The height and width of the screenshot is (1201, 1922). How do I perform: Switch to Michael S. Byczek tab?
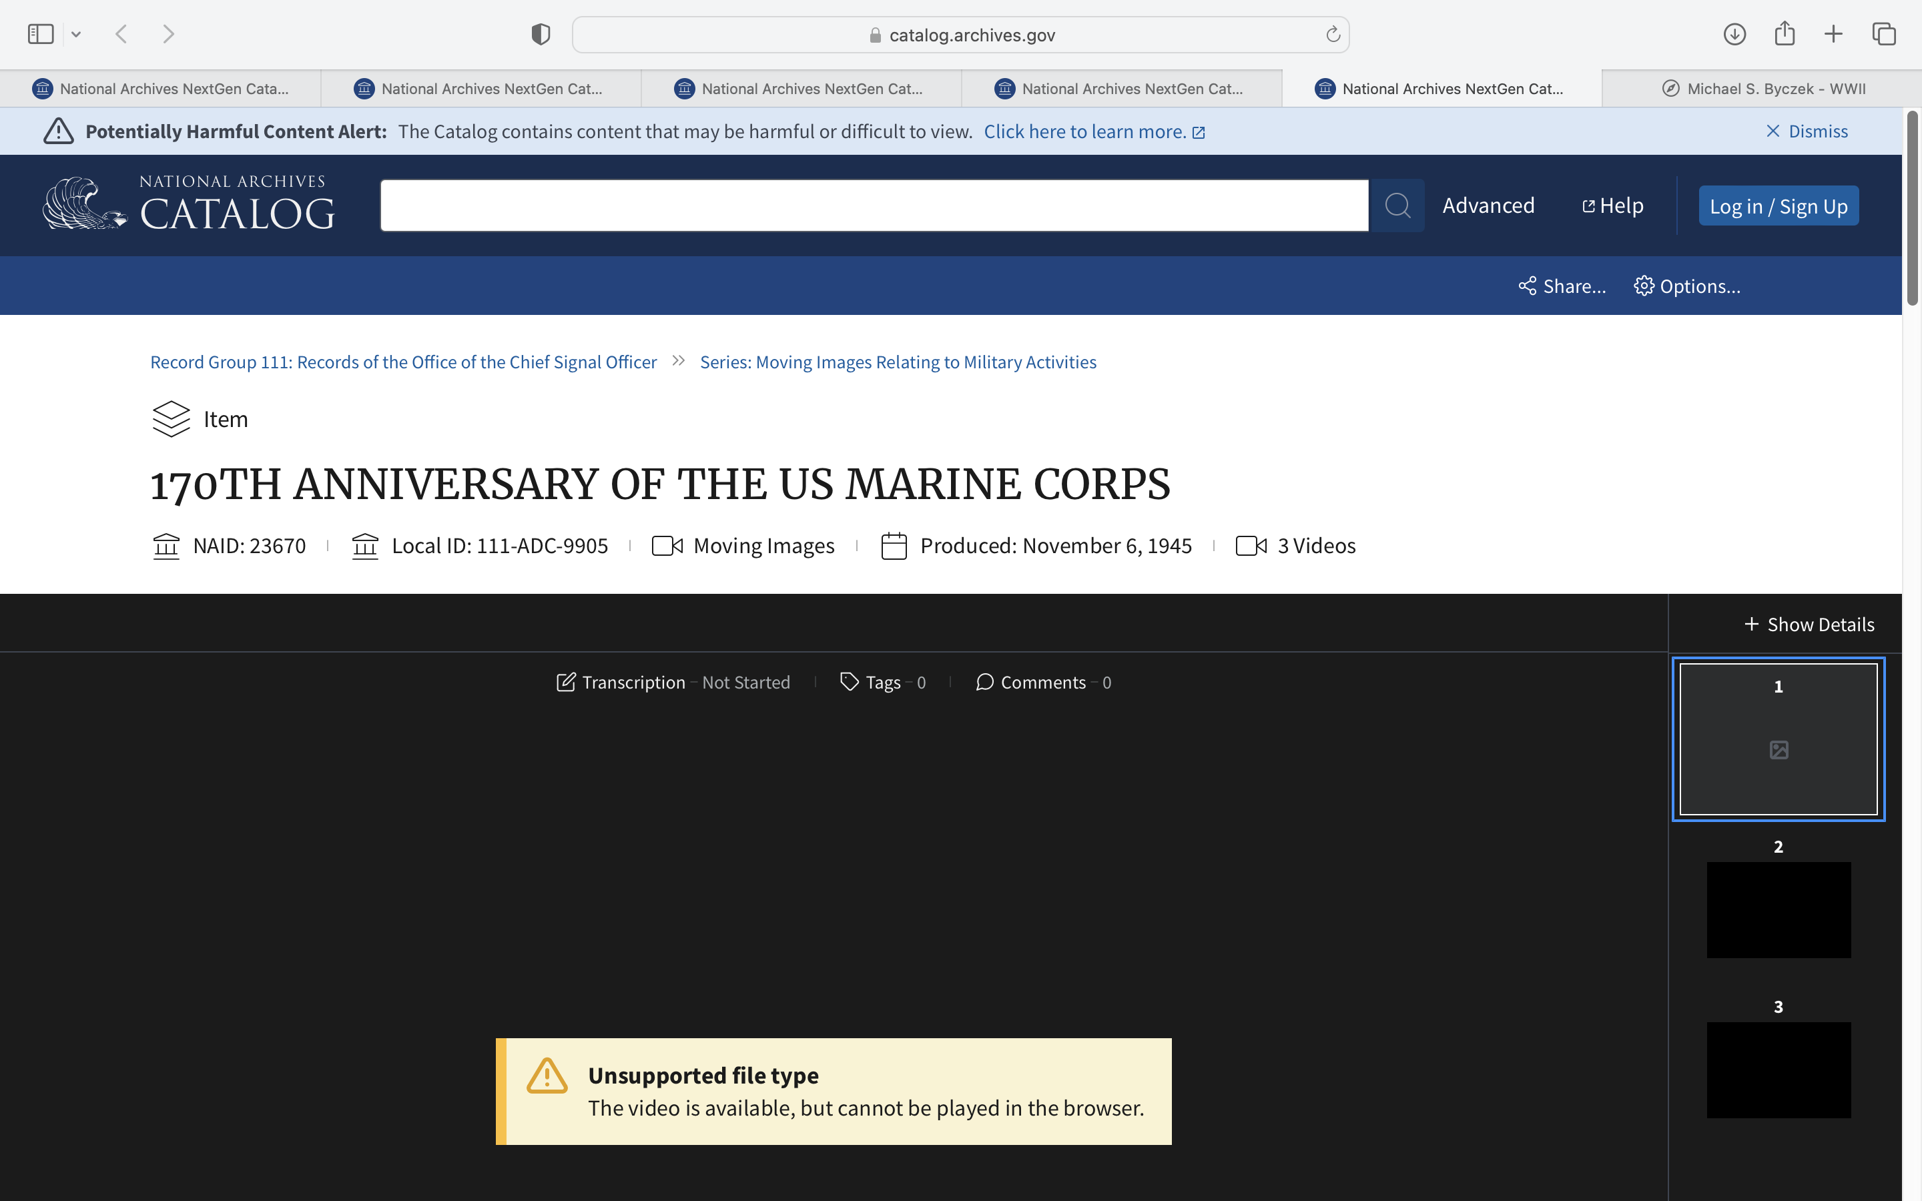(x=1763, y=89)
